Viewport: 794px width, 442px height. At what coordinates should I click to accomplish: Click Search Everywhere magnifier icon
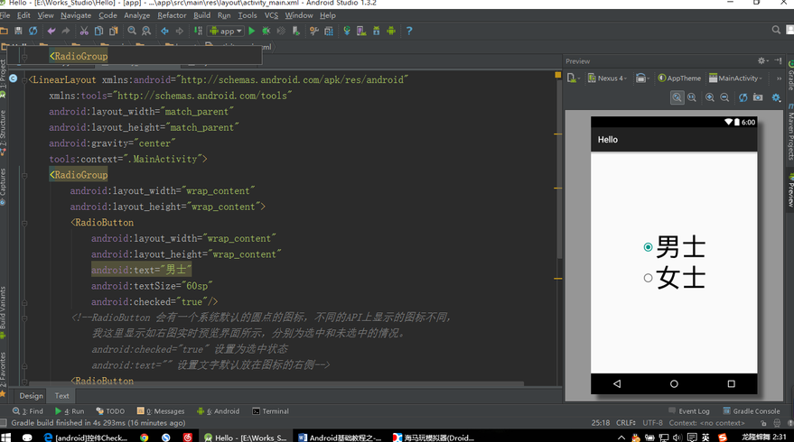[x=776, y=31]
